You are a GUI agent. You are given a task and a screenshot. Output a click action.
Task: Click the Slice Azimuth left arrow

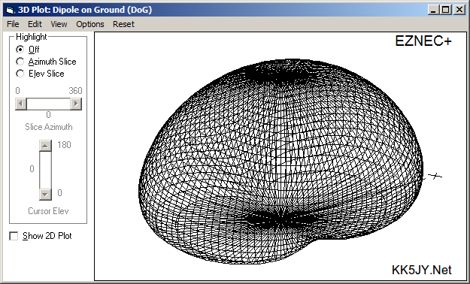click(x=21, y=104)
